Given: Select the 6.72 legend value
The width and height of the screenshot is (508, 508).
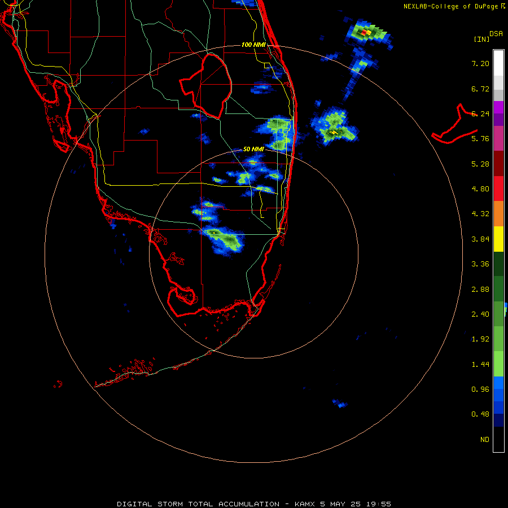Looking at the screenshot, I should point(480,89).
